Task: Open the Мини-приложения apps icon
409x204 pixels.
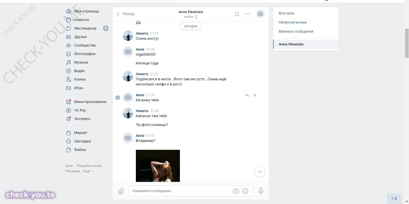Action: click(x=68, y=102)
